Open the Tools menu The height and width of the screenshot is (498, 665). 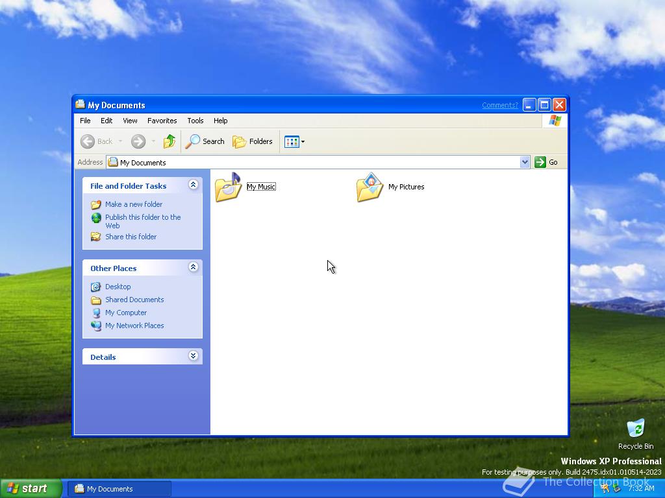195,121
